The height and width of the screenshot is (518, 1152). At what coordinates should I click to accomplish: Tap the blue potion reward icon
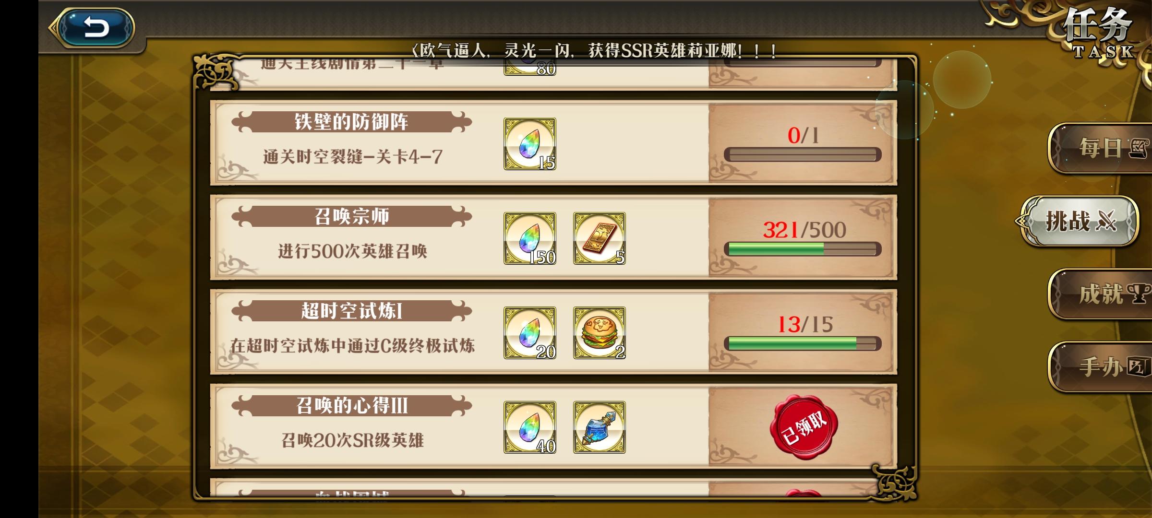tap(600, 427)
